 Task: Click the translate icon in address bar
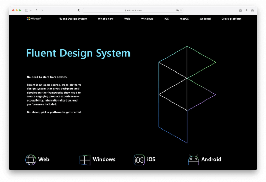(178, 10)
